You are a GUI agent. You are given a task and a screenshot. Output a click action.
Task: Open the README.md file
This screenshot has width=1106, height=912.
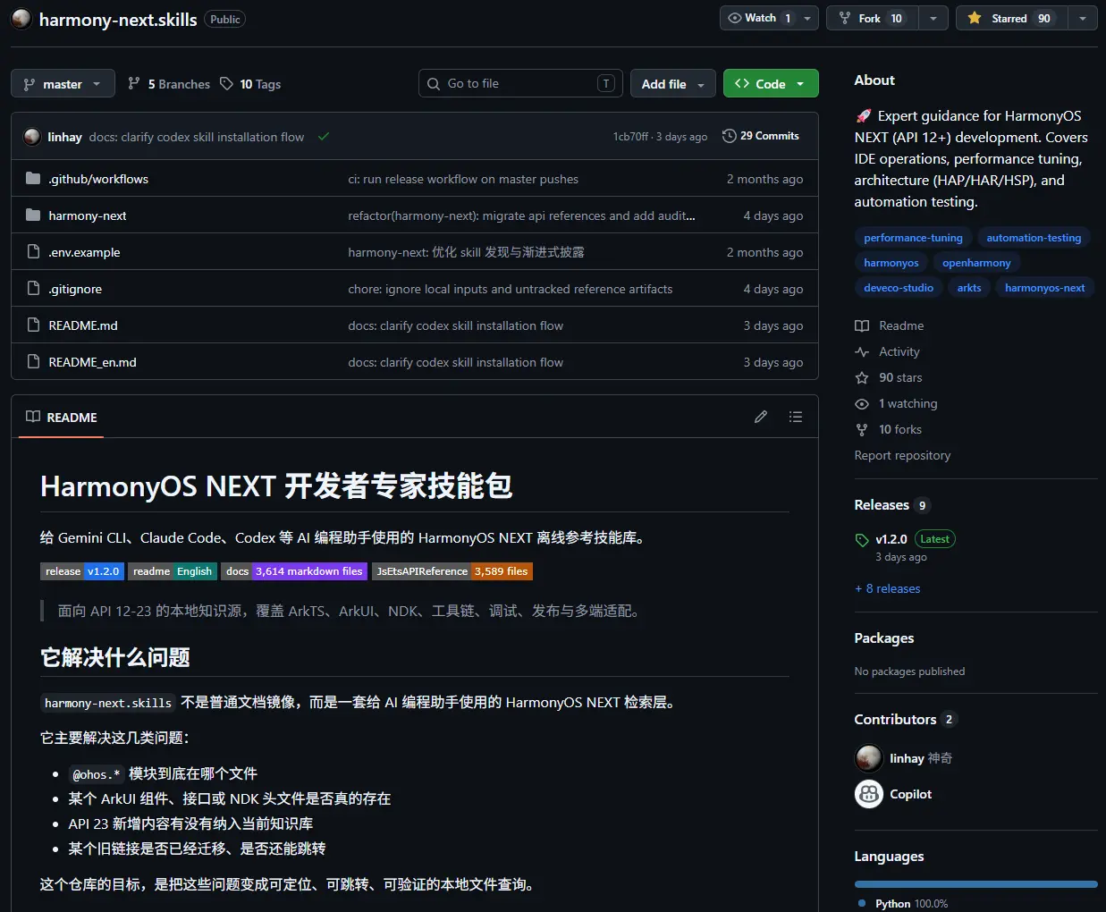(x=83, y=325)
